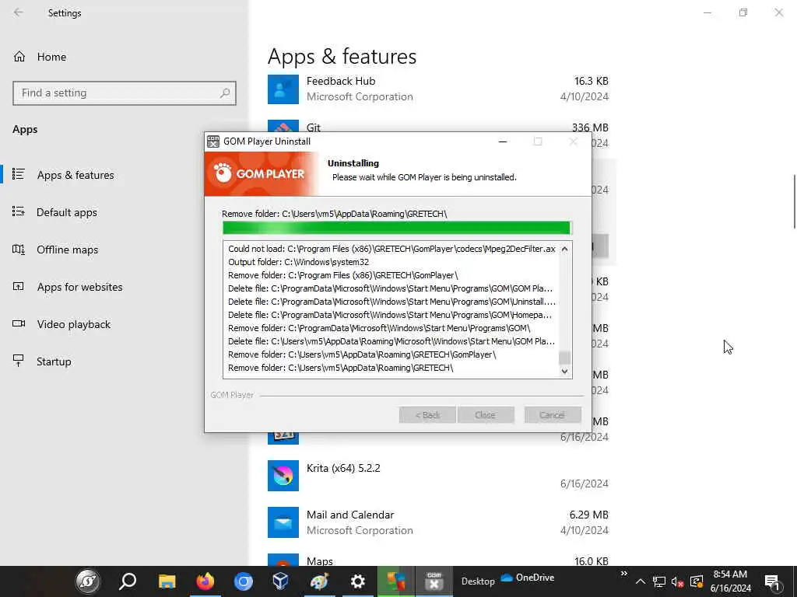Click the GOM PLAYER logo banner
Screen dimensions: 797x597
262,173
